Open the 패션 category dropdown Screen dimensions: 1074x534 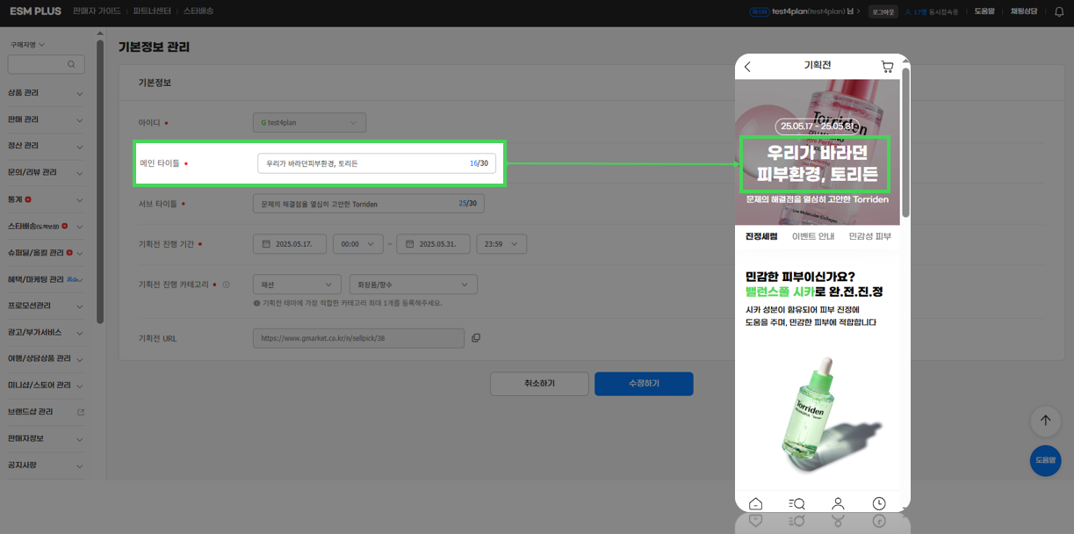[296, 285]
